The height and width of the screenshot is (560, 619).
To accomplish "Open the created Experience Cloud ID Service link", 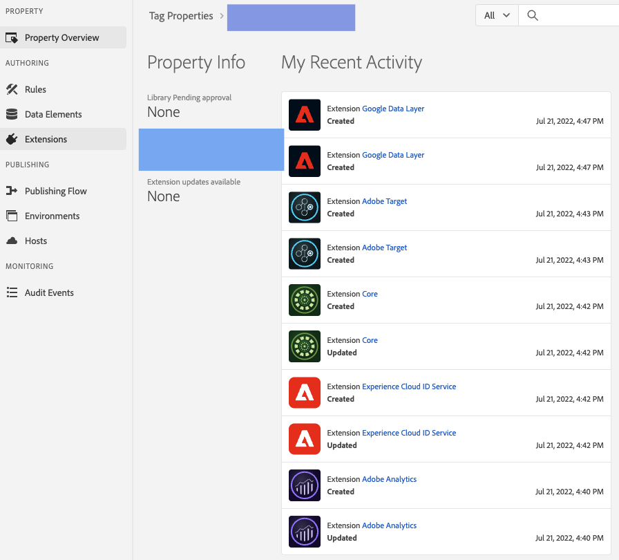I will click(x=409, y=386).
